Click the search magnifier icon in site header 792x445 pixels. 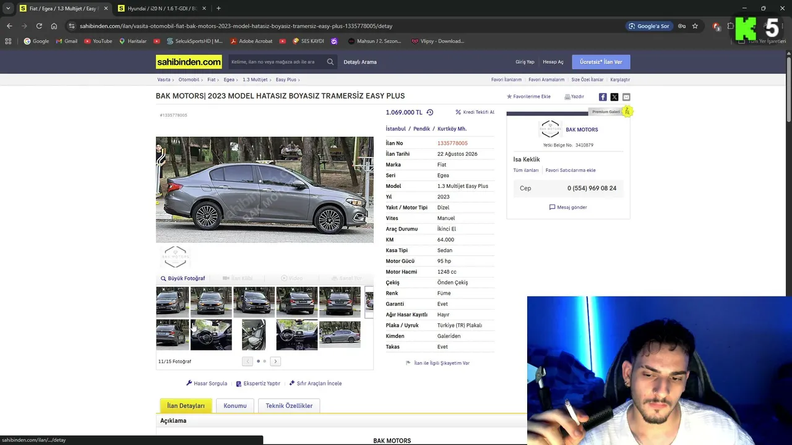tap(330, 62)
